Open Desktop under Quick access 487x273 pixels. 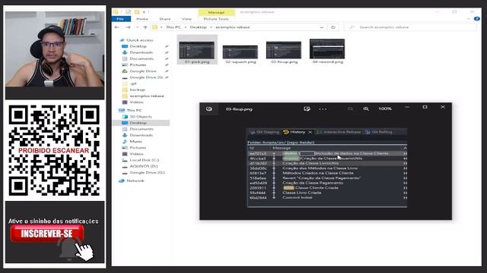pos(138,46)
